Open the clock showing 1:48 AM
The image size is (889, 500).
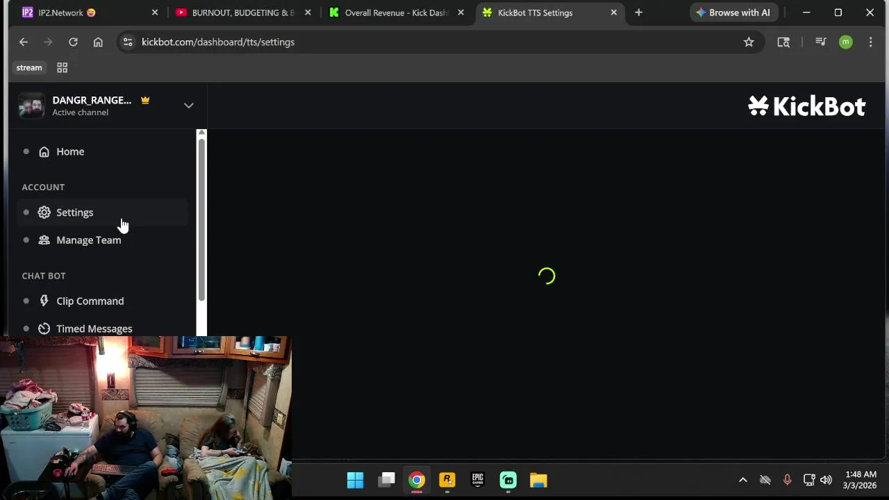860,480
